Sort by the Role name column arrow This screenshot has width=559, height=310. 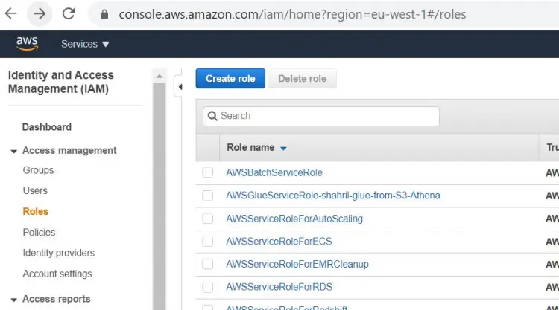click(283, 149)
